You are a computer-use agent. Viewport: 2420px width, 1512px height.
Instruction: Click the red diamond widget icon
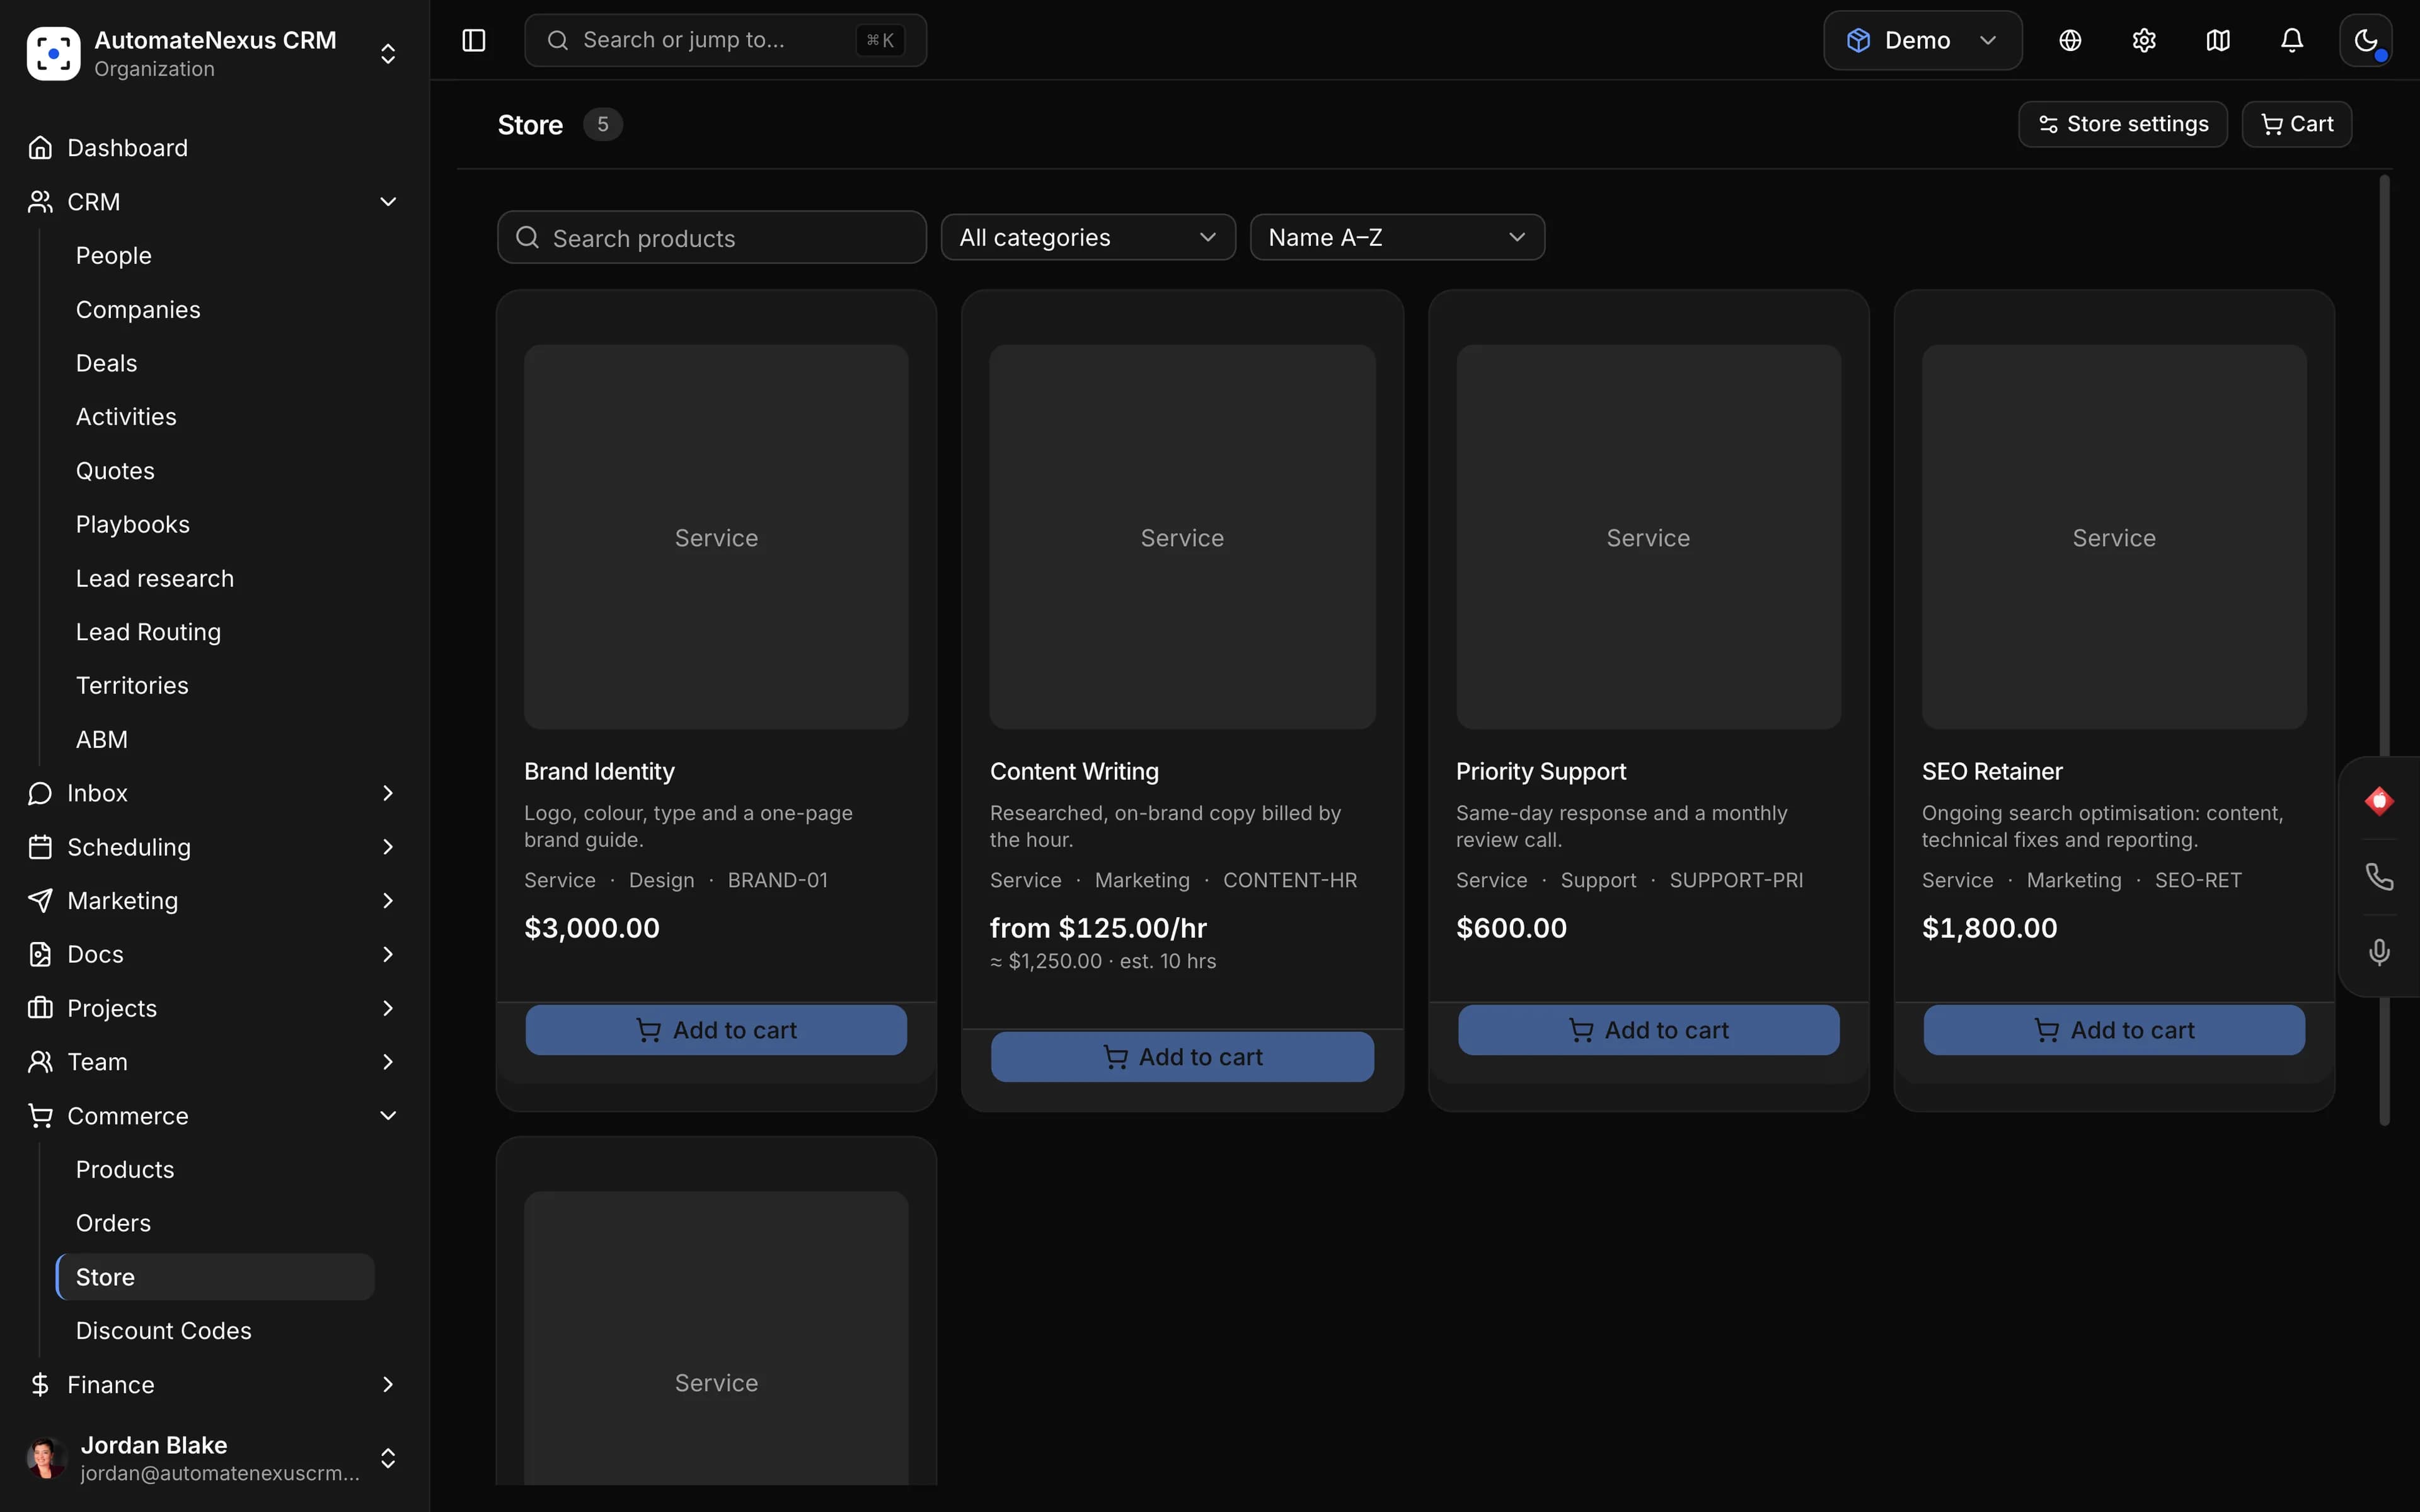(x=2379, y=801)
